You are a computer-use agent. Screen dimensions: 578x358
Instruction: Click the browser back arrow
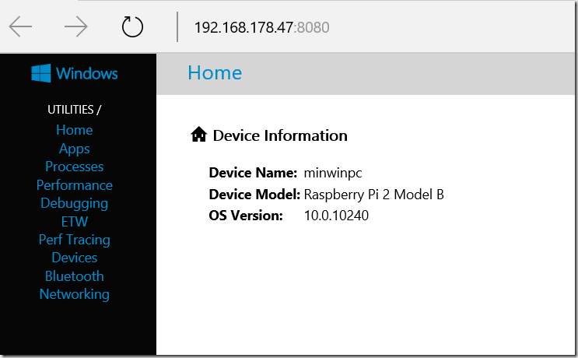click(21, 26)
